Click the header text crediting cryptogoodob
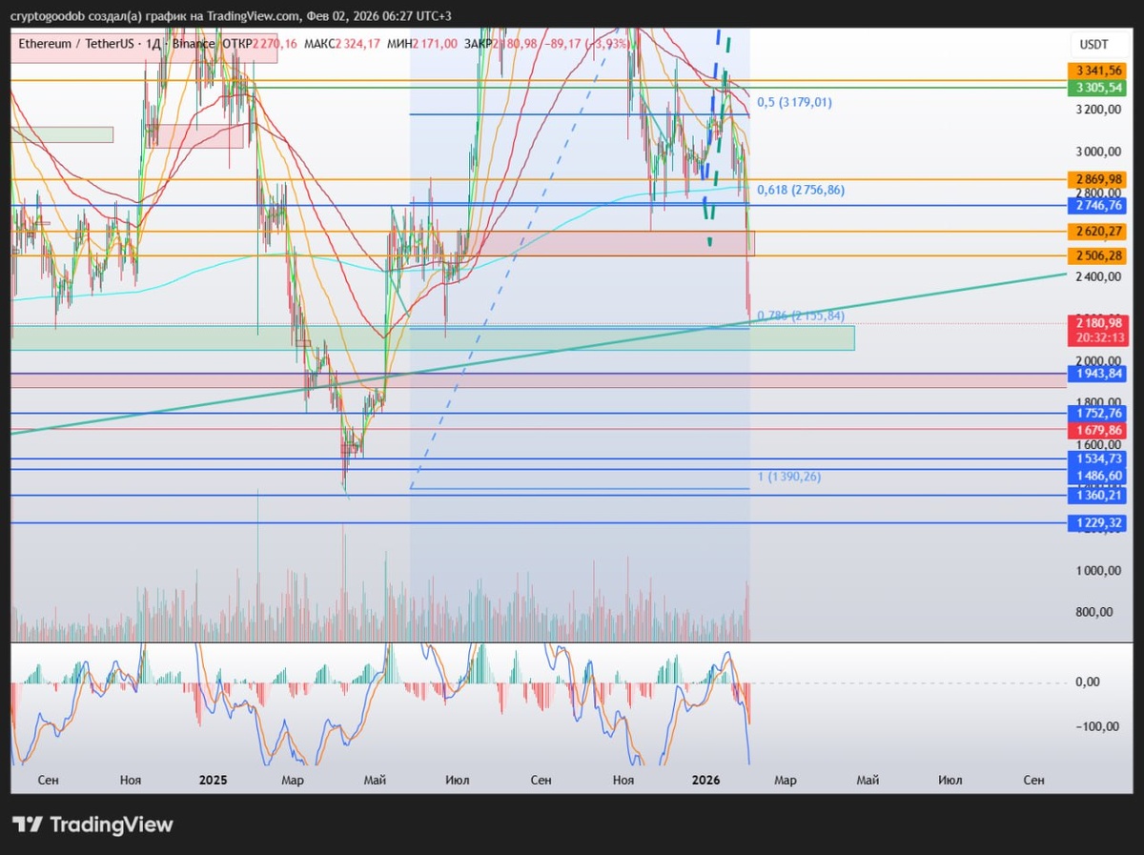The height and width of the screenshot is (855, 1144). click(x=232, y=16)
